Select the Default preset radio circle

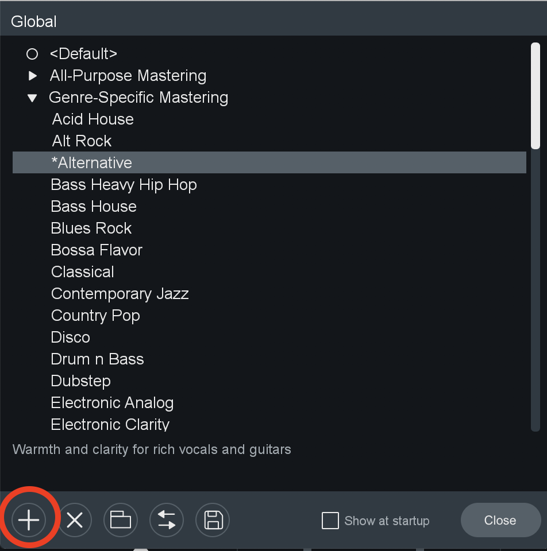tap(32, 54)
